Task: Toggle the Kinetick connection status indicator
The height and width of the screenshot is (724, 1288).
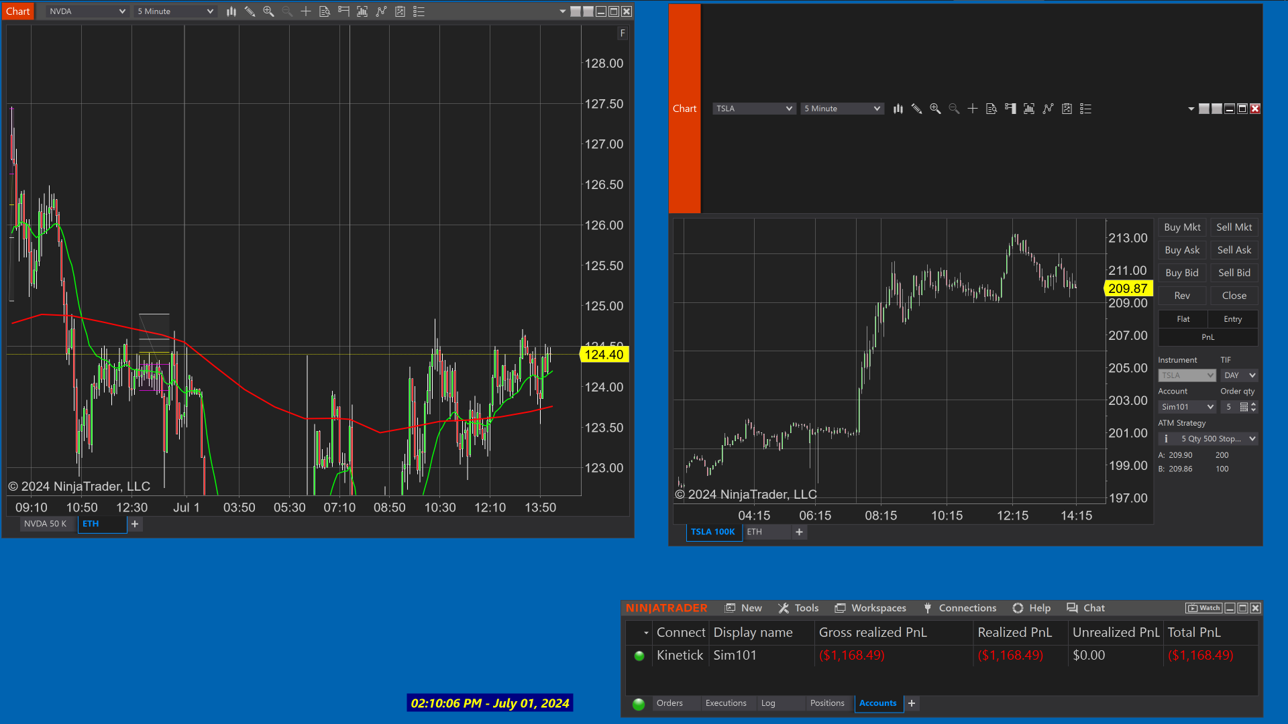Action: (x=639, y=656)
